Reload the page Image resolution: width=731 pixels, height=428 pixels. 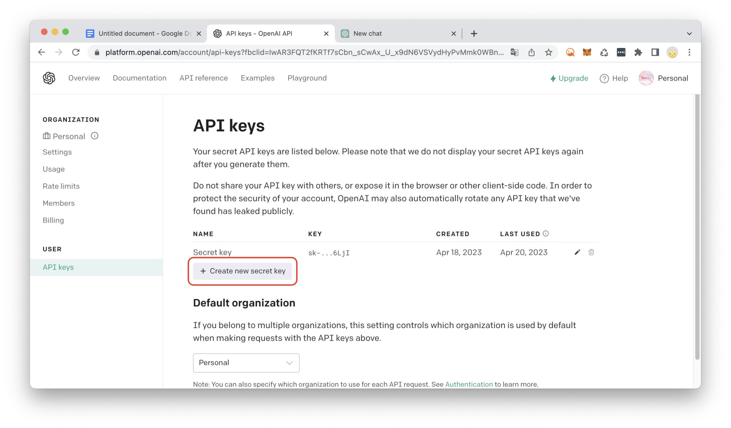[x=76, y=53]
